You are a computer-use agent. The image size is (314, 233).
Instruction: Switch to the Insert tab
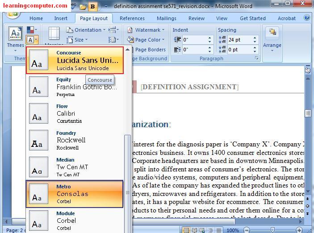click(61, 18)
